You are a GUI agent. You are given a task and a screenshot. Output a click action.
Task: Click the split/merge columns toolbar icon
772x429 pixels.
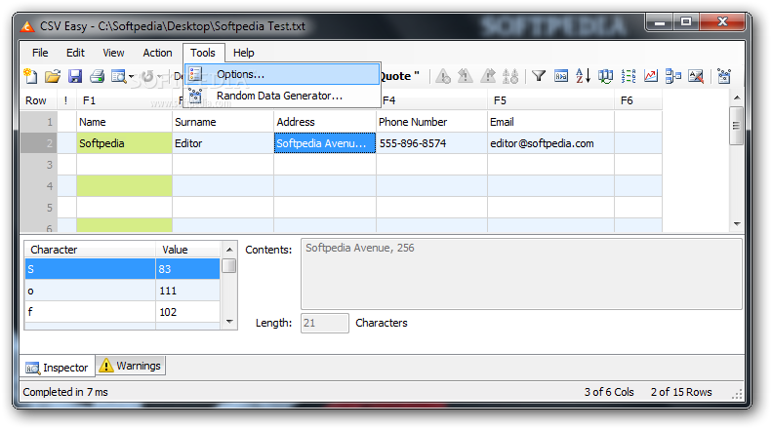point(673,76)
